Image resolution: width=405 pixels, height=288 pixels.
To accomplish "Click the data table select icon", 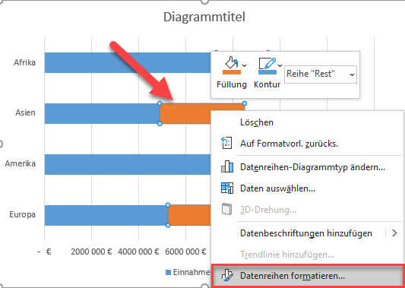I will (227, 188).
